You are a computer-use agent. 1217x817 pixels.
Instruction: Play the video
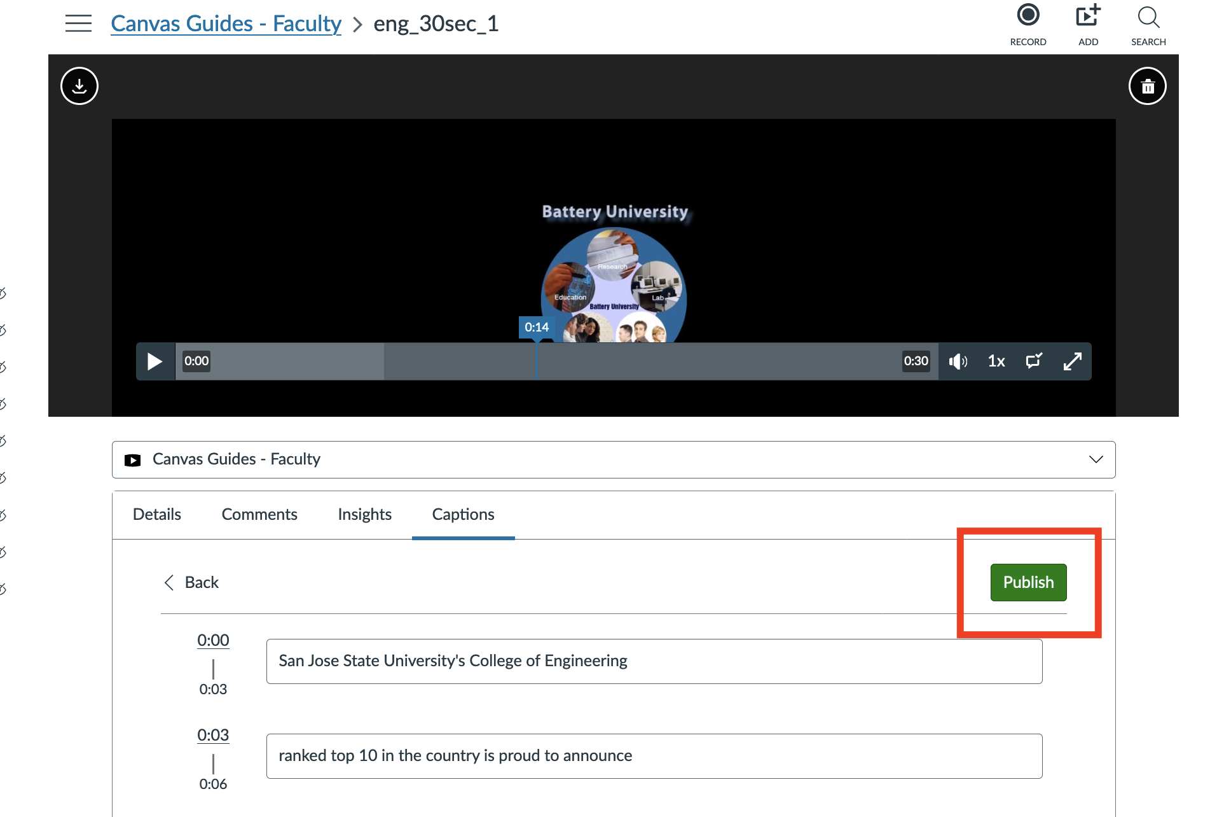pyautogui.click(x=155, y=361)
